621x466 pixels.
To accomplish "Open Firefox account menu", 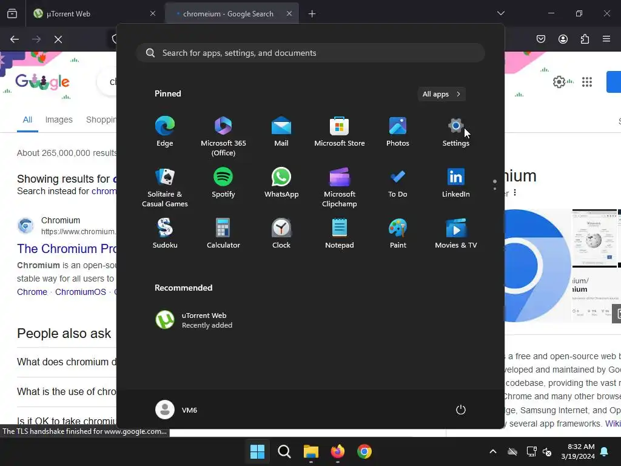I will tap(563, 39).
